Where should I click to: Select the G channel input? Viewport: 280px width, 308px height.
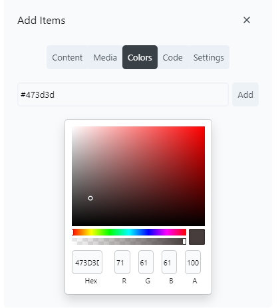pos(146,262)
